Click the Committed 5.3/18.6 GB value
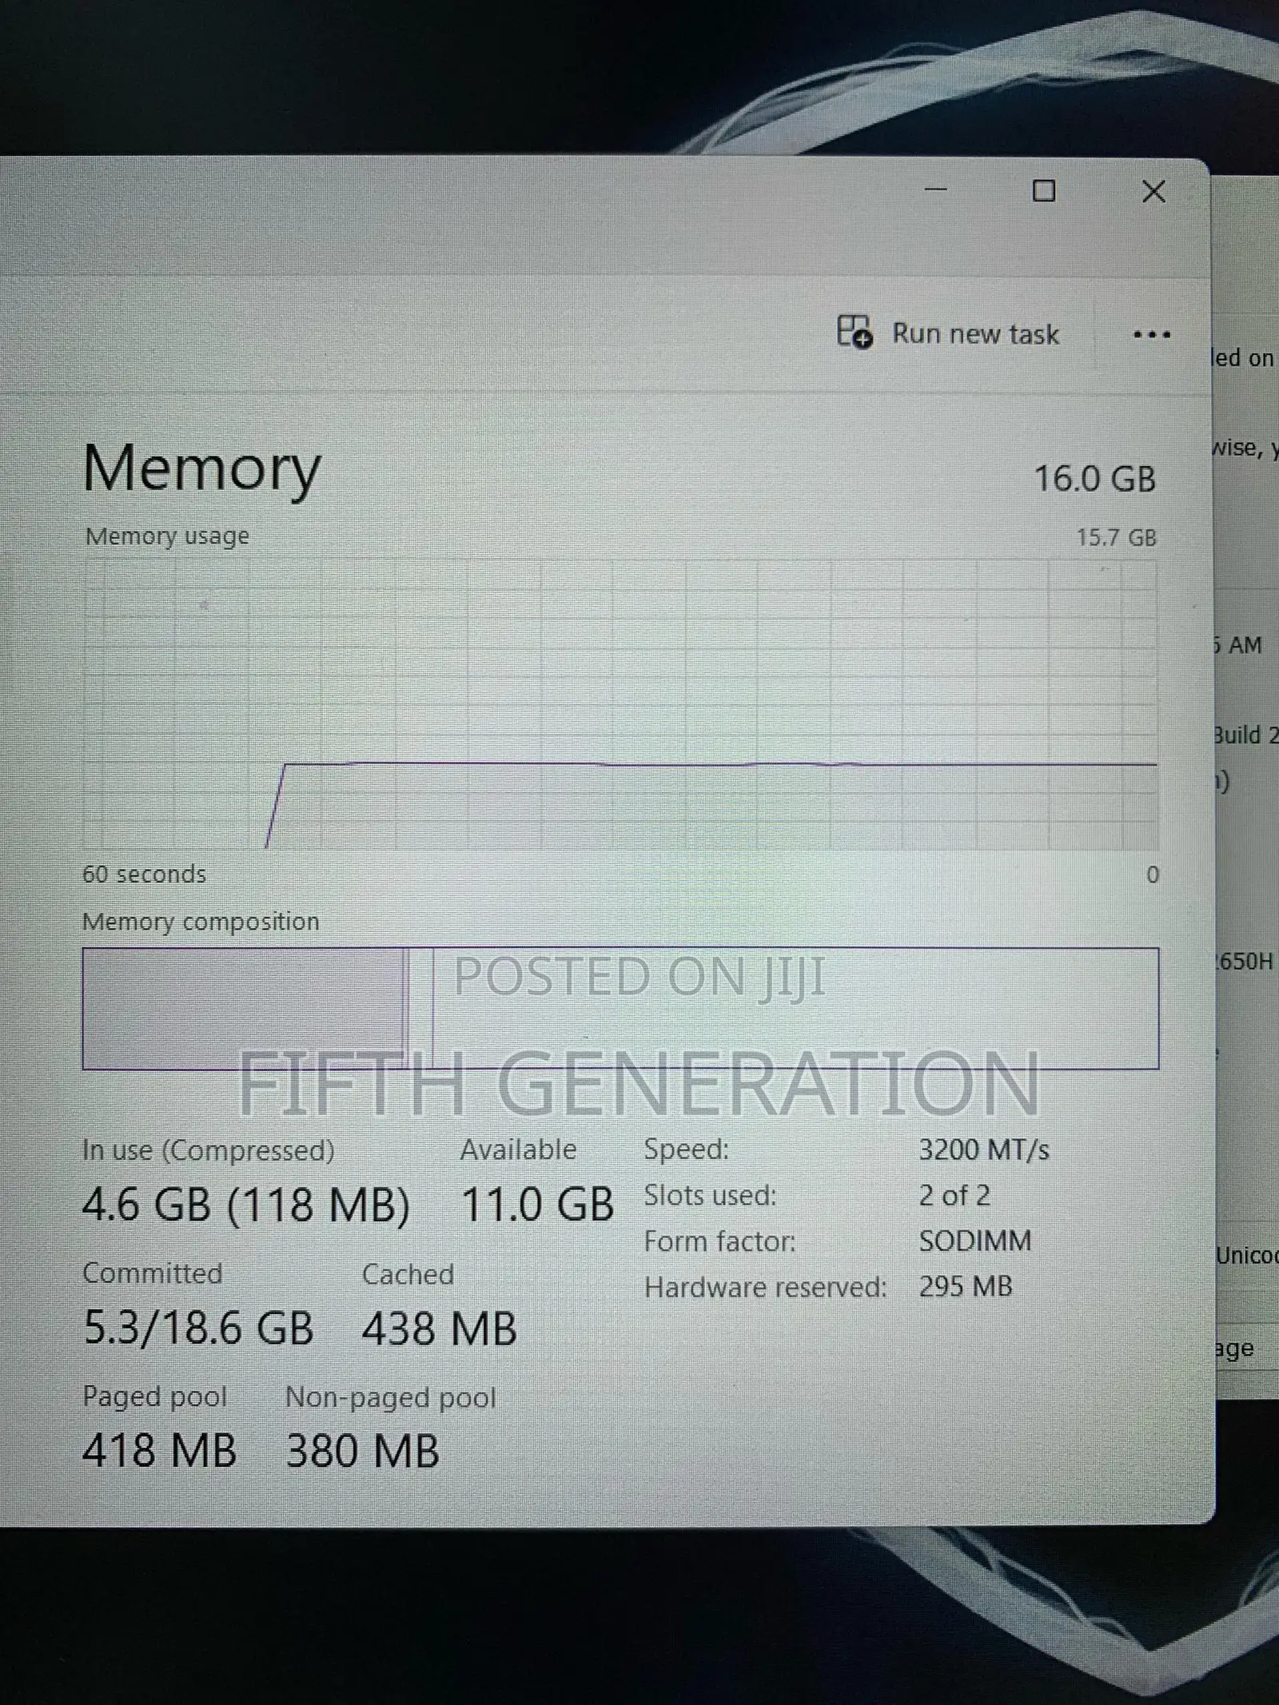 click(x=198, y=1328)
